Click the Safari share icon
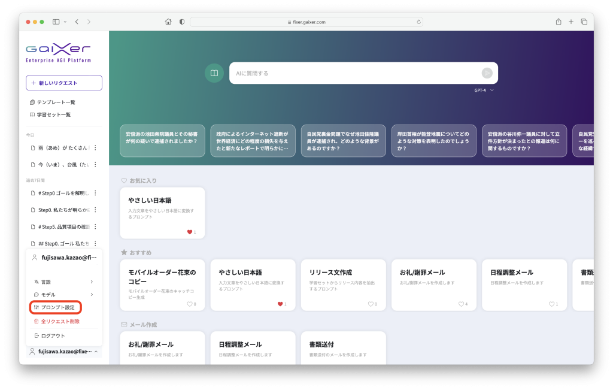Viewport: 613px width, 390px height. [x=558, y=22]
